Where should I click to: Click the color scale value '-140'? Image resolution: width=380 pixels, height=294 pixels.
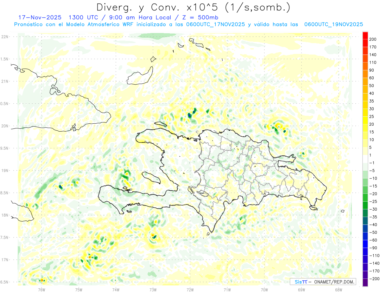click(x=374, y=263)
